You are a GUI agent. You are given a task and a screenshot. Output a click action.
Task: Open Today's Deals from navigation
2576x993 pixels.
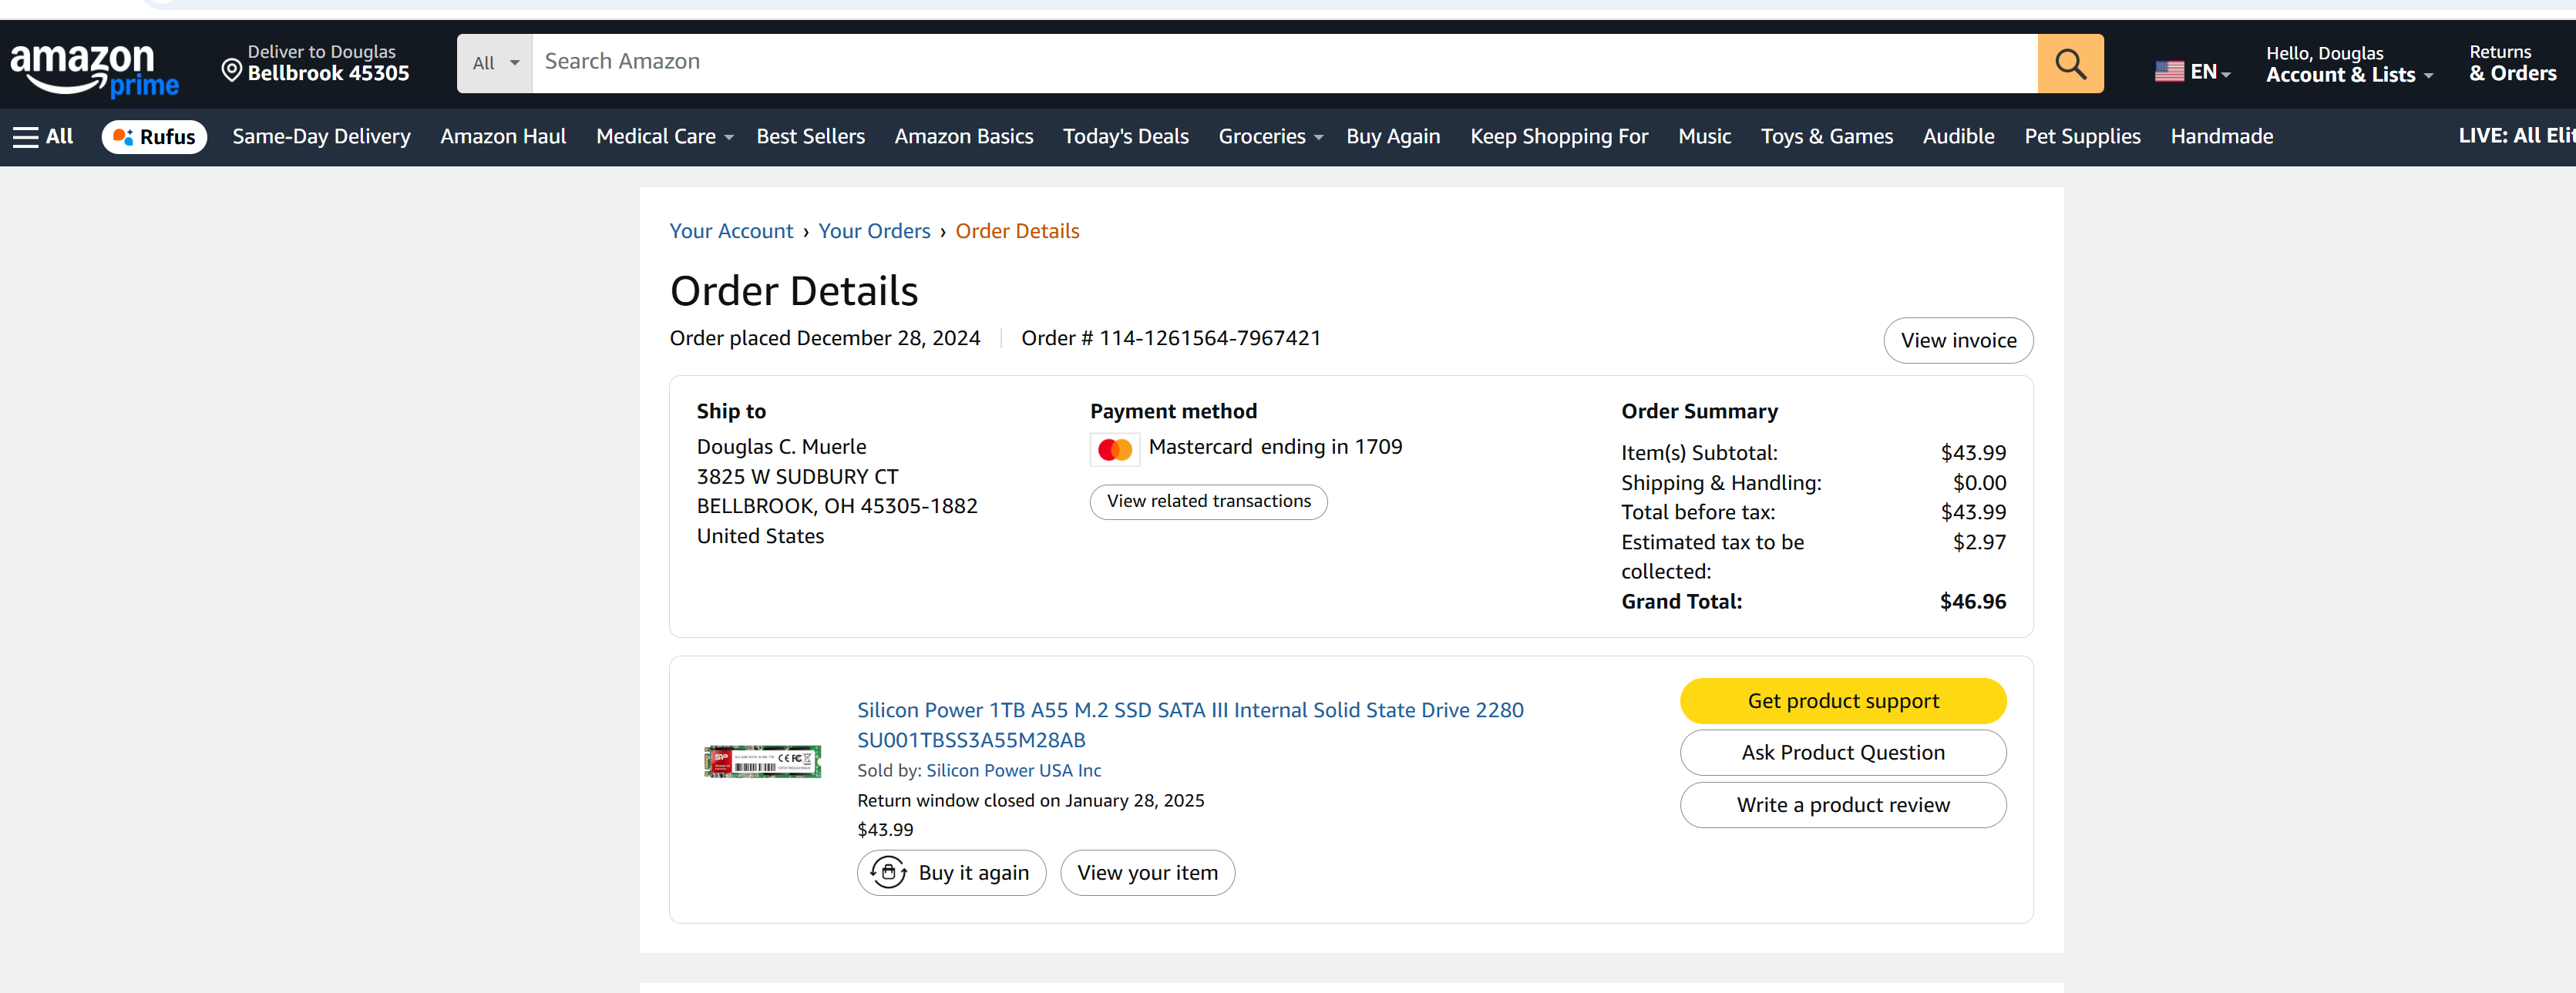coord(1125,137)
